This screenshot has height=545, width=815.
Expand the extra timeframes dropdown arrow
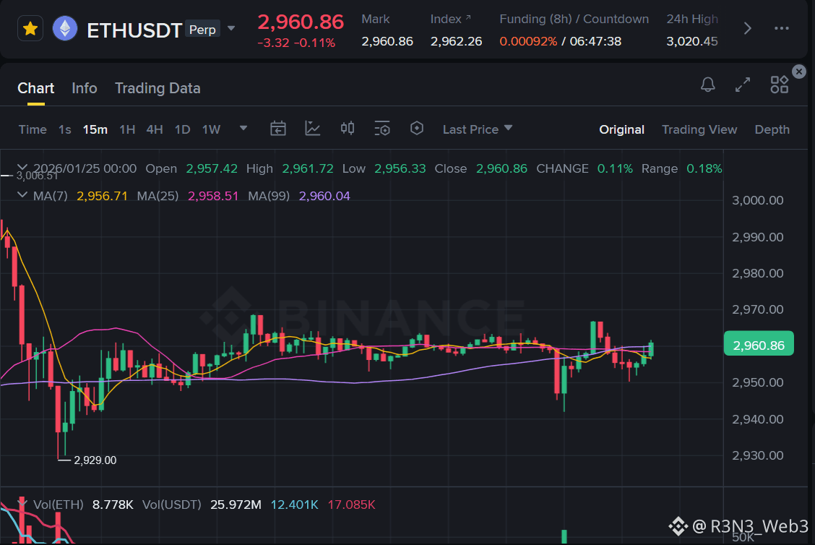[243, 128]
